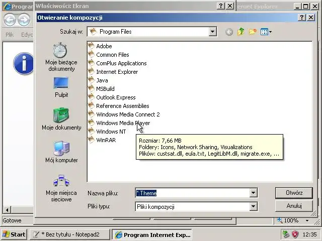
Task: Click the back arrow in the dialog toolbar
Action: point(229,32)
